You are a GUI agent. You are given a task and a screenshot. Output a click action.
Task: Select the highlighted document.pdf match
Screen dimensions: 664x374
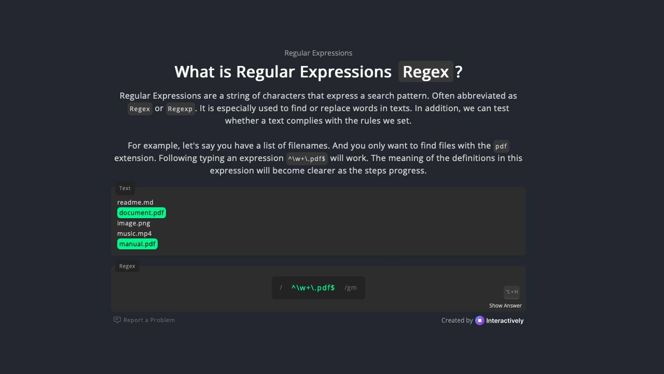click(x=142, y=212)
